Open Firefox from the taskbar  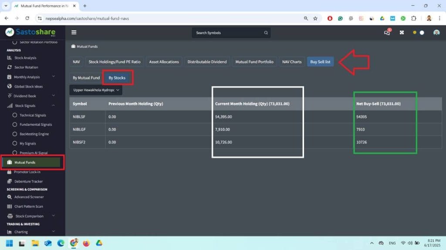pos(86,243)
